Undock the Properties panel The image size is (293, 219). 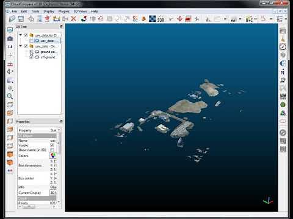(x=61, y=121)
